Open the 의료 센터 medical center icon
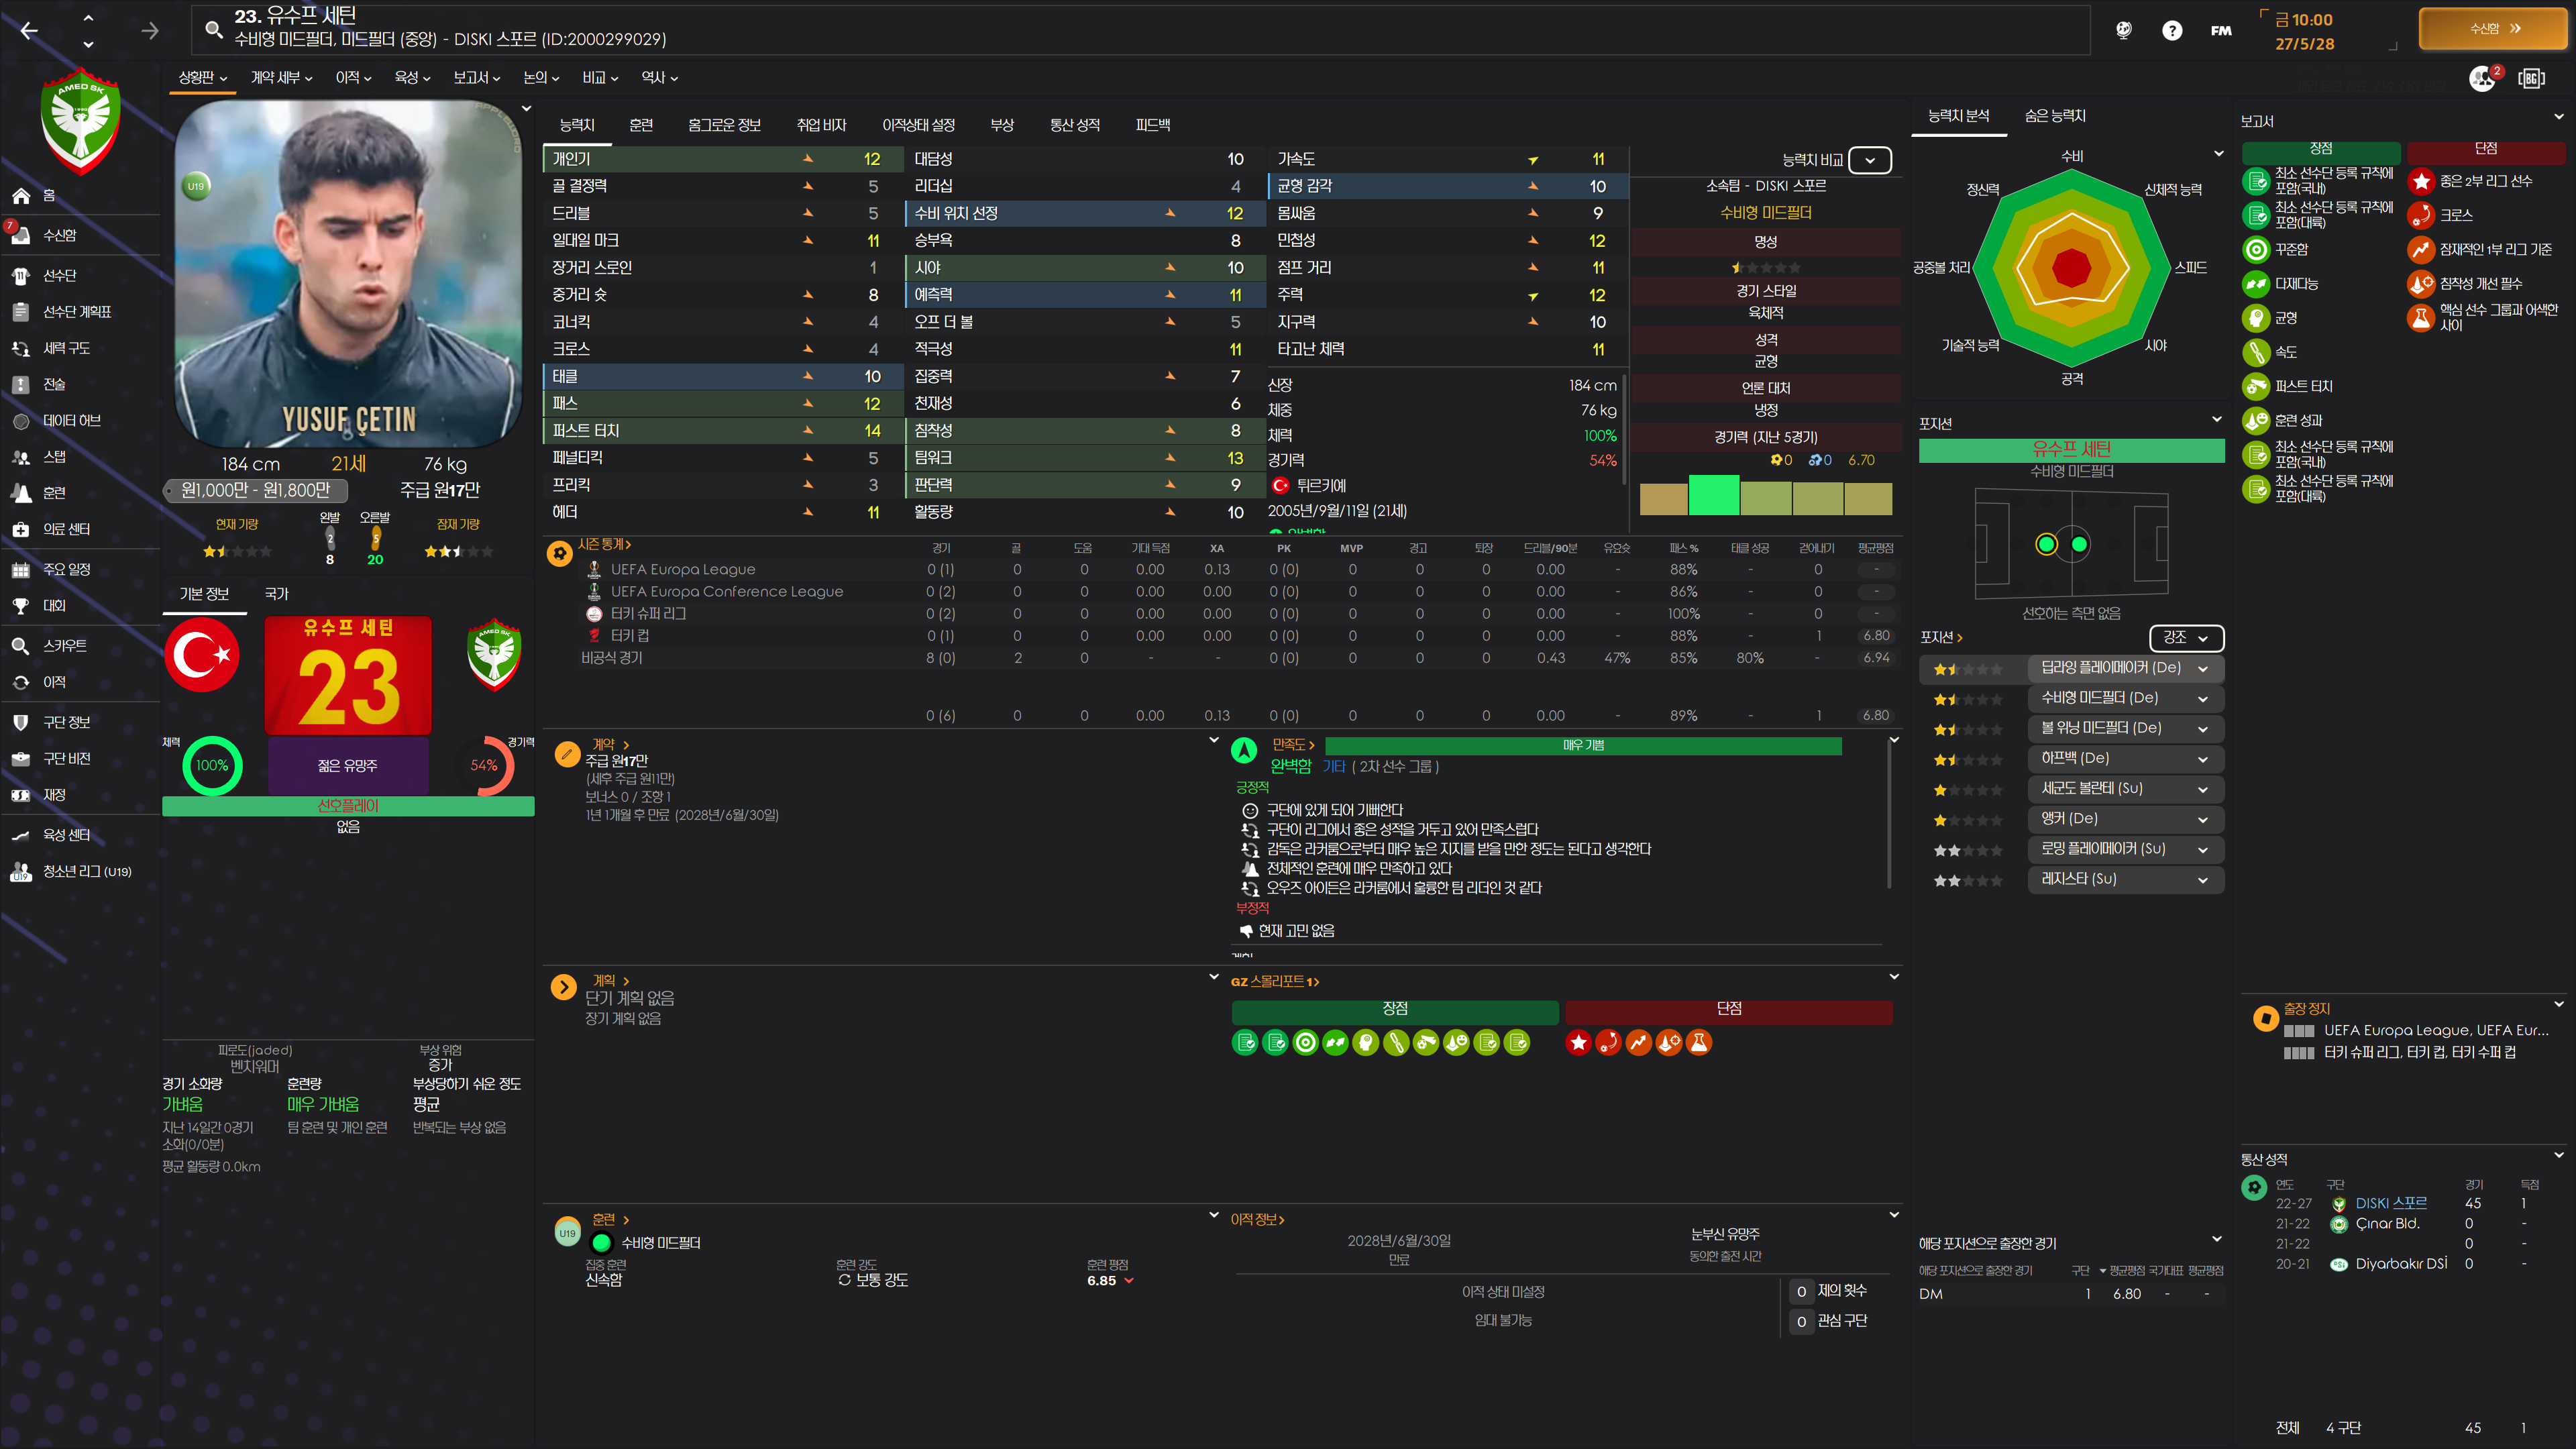This screenshot has height=1449, width=2576. [x=21, y=529]
